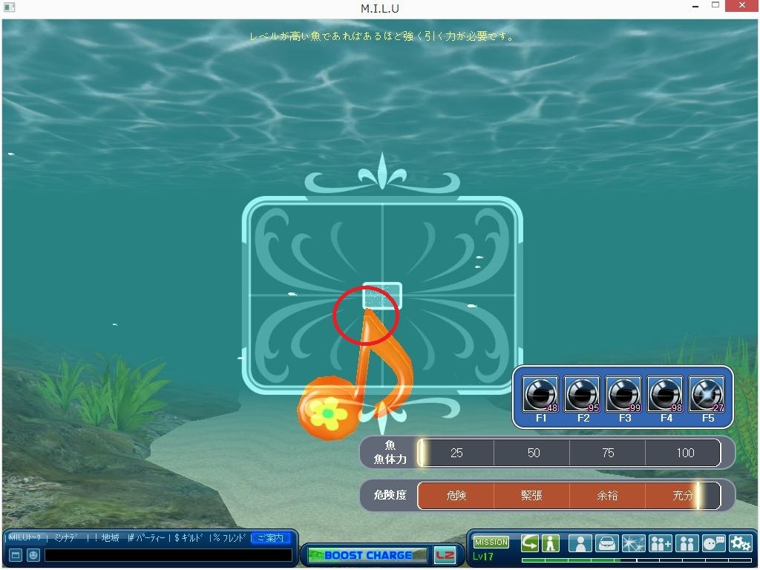760x570 pixels.
Task: Toggle the chat window size button
Action: pos(15,555)
